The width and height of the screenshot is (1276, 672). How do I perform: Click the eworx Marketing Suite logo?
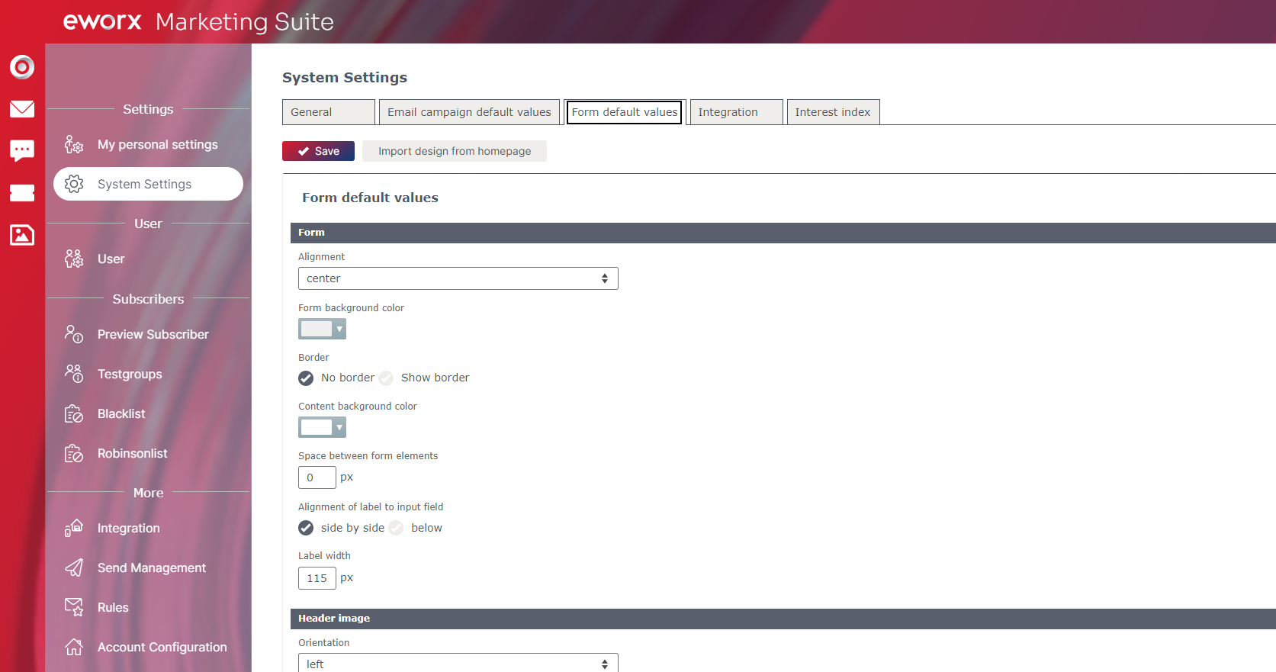198,21
